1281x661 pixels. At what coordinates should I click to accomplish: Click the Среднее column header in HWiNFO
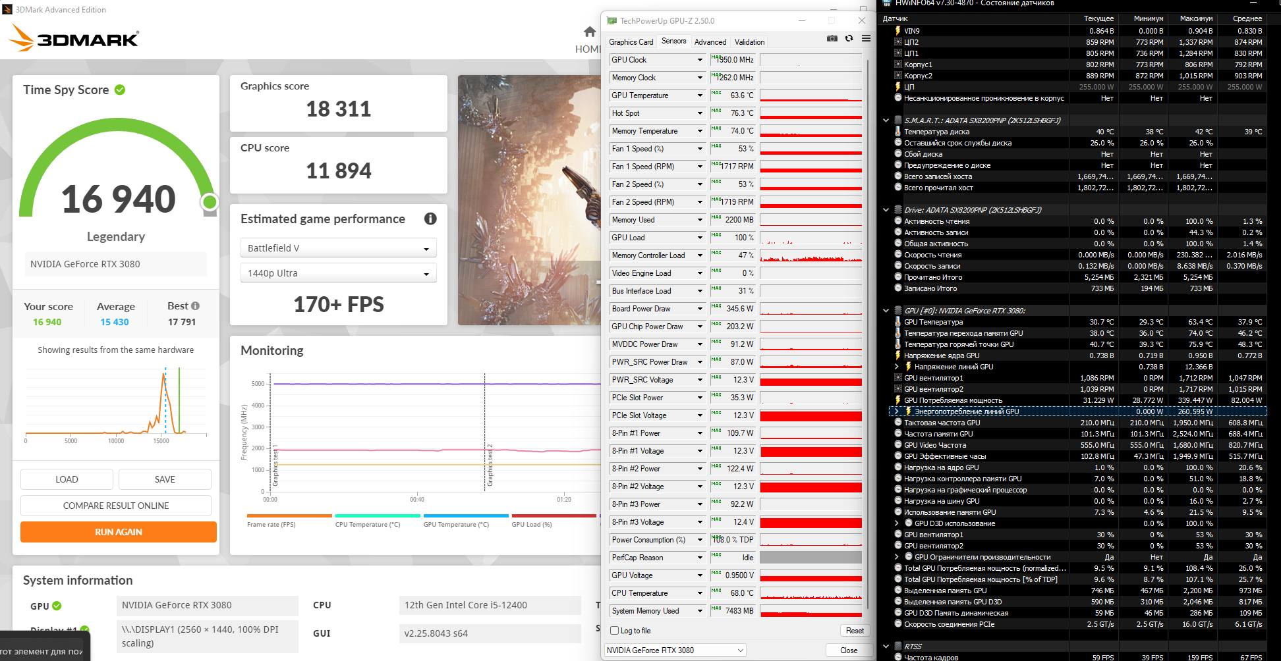pos(1241,18)
